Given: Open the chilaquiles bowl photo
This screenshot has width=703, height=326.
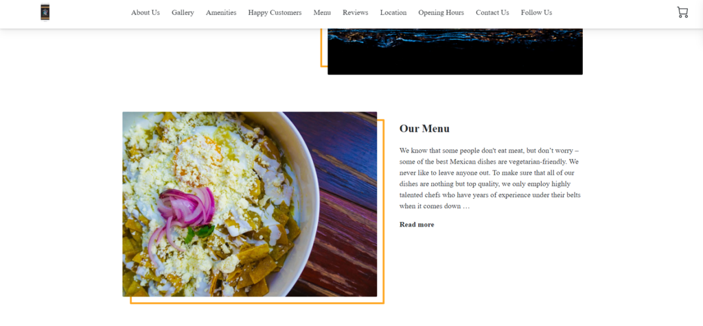Looking at the screenshot, I should [250, 204].
